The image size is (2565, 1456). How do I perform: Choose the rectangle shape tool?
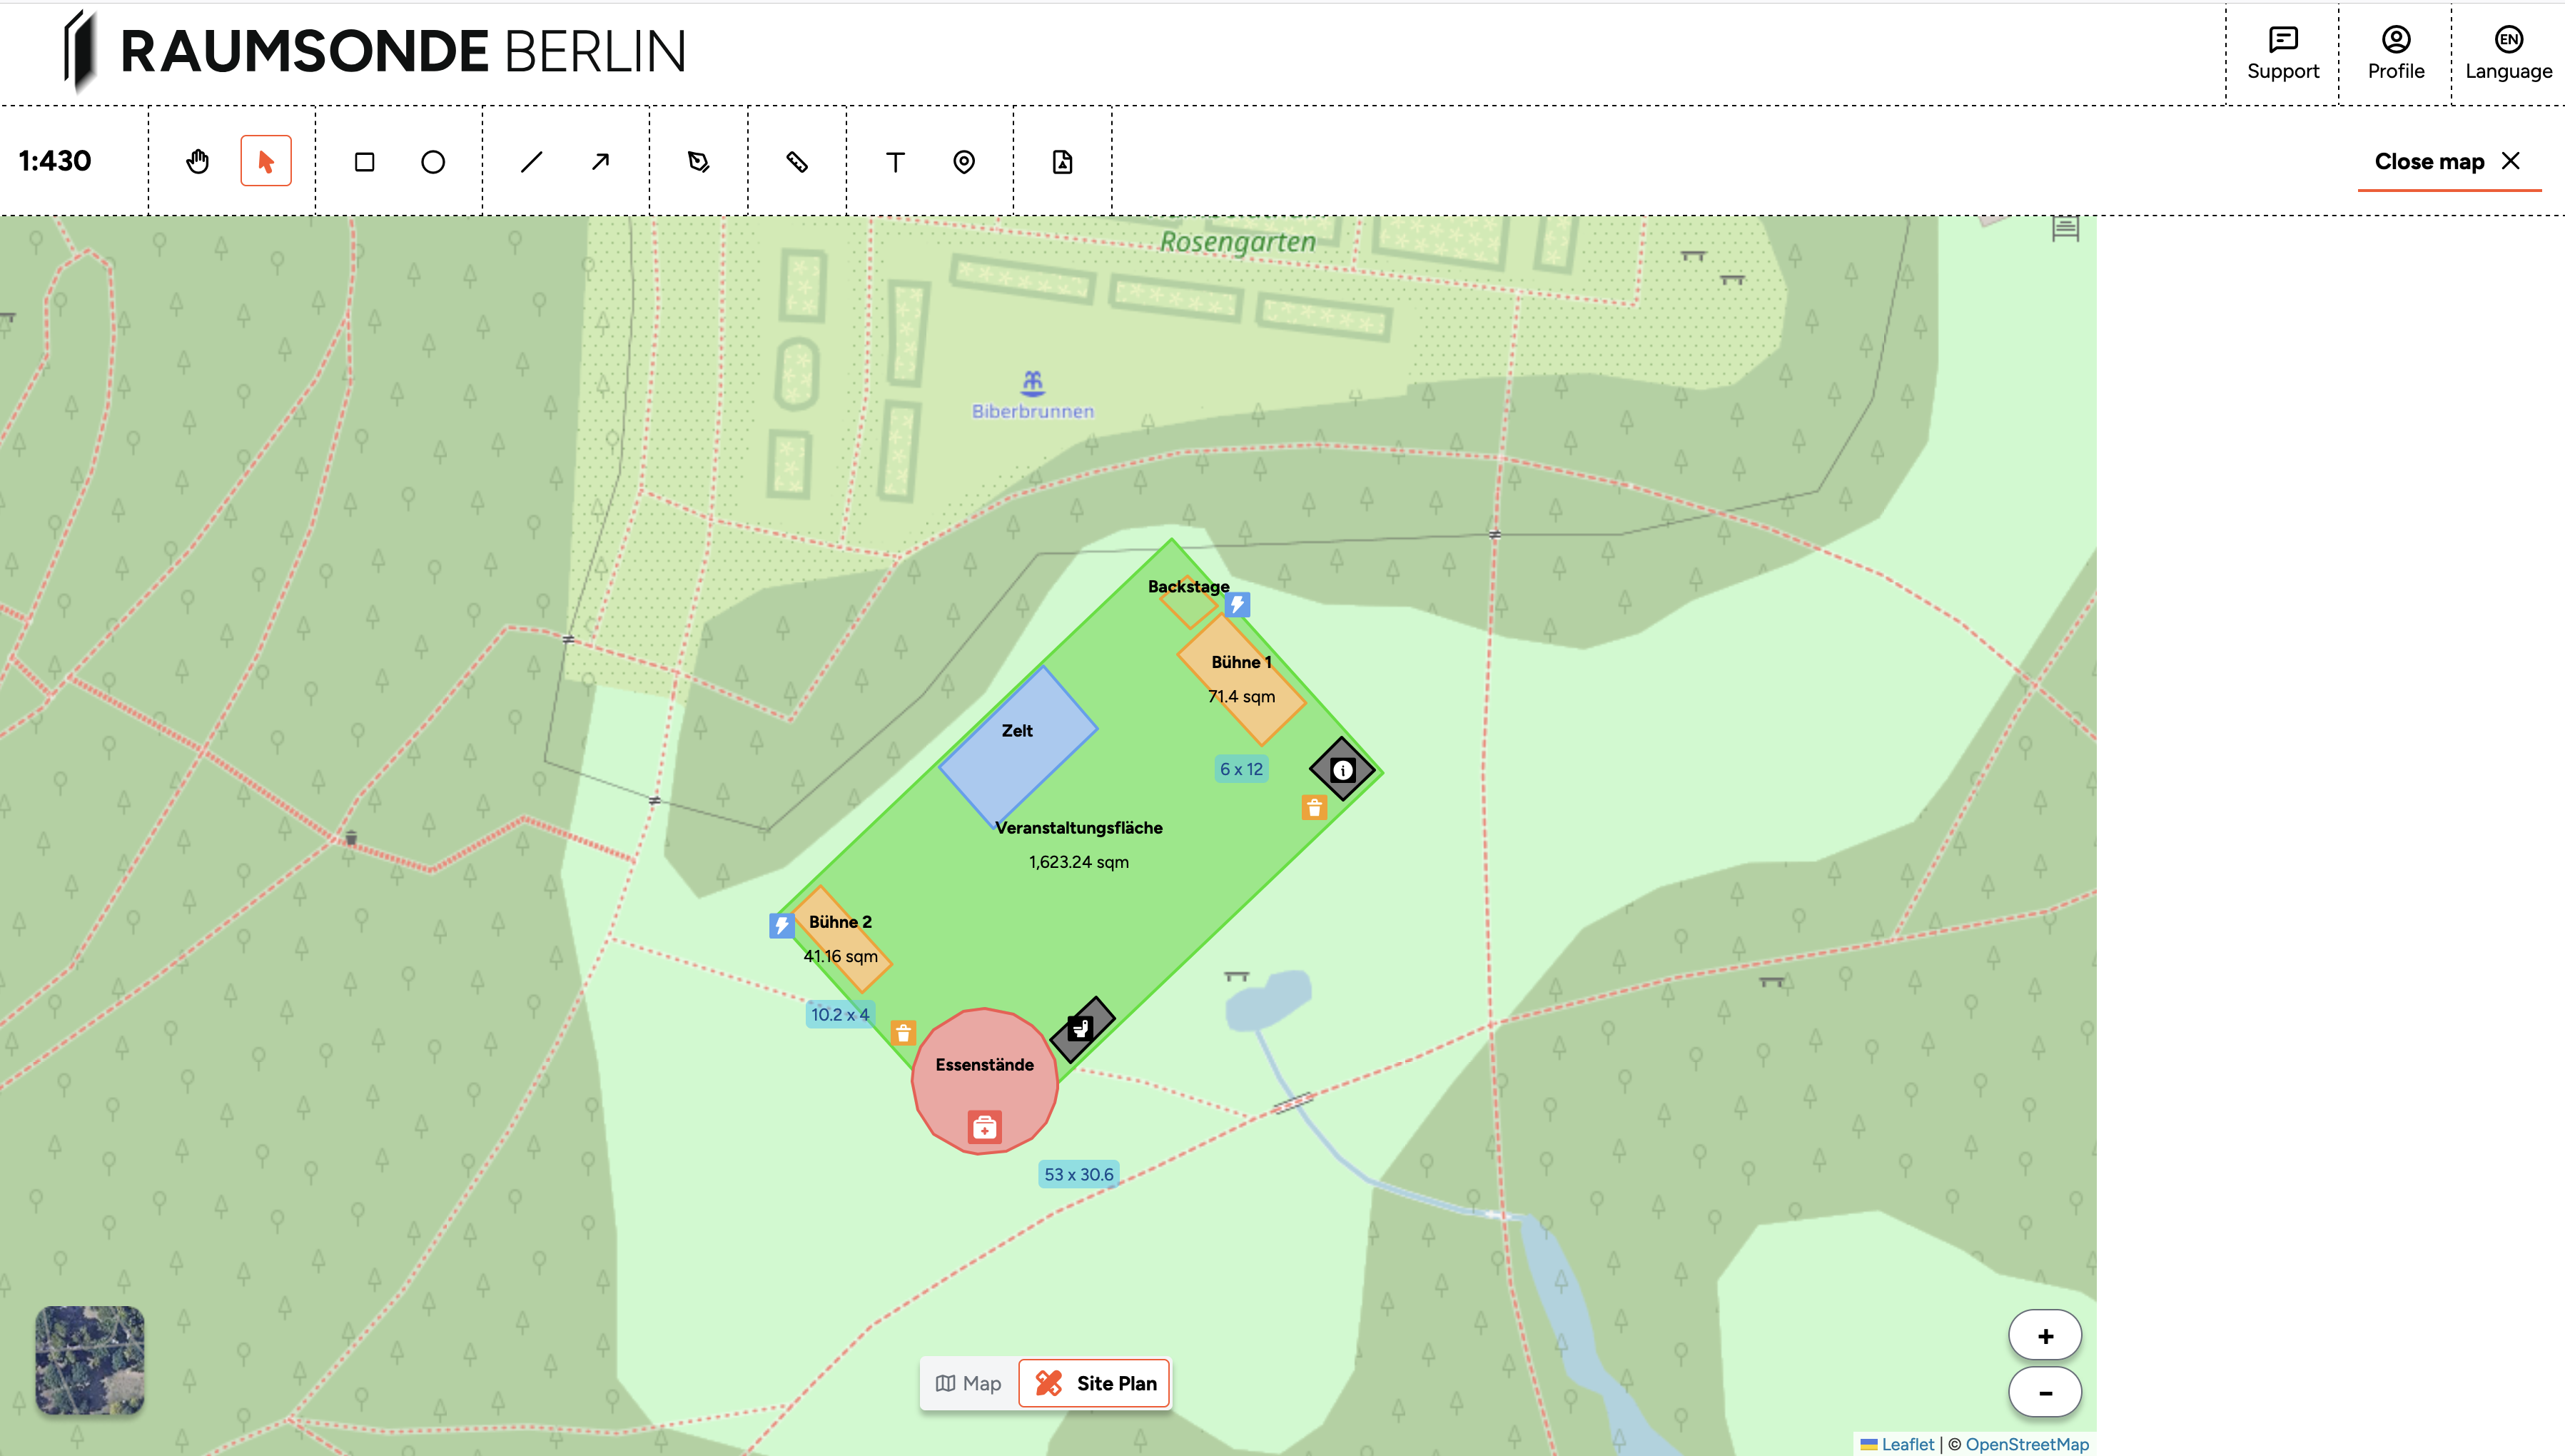(x=365, y=161)
